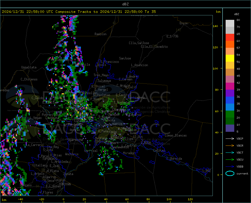Click the 2024/12/31 22:58:00 UTC timestamp text
This screenshot has height=203, width=251.
(x=25, y=12)
